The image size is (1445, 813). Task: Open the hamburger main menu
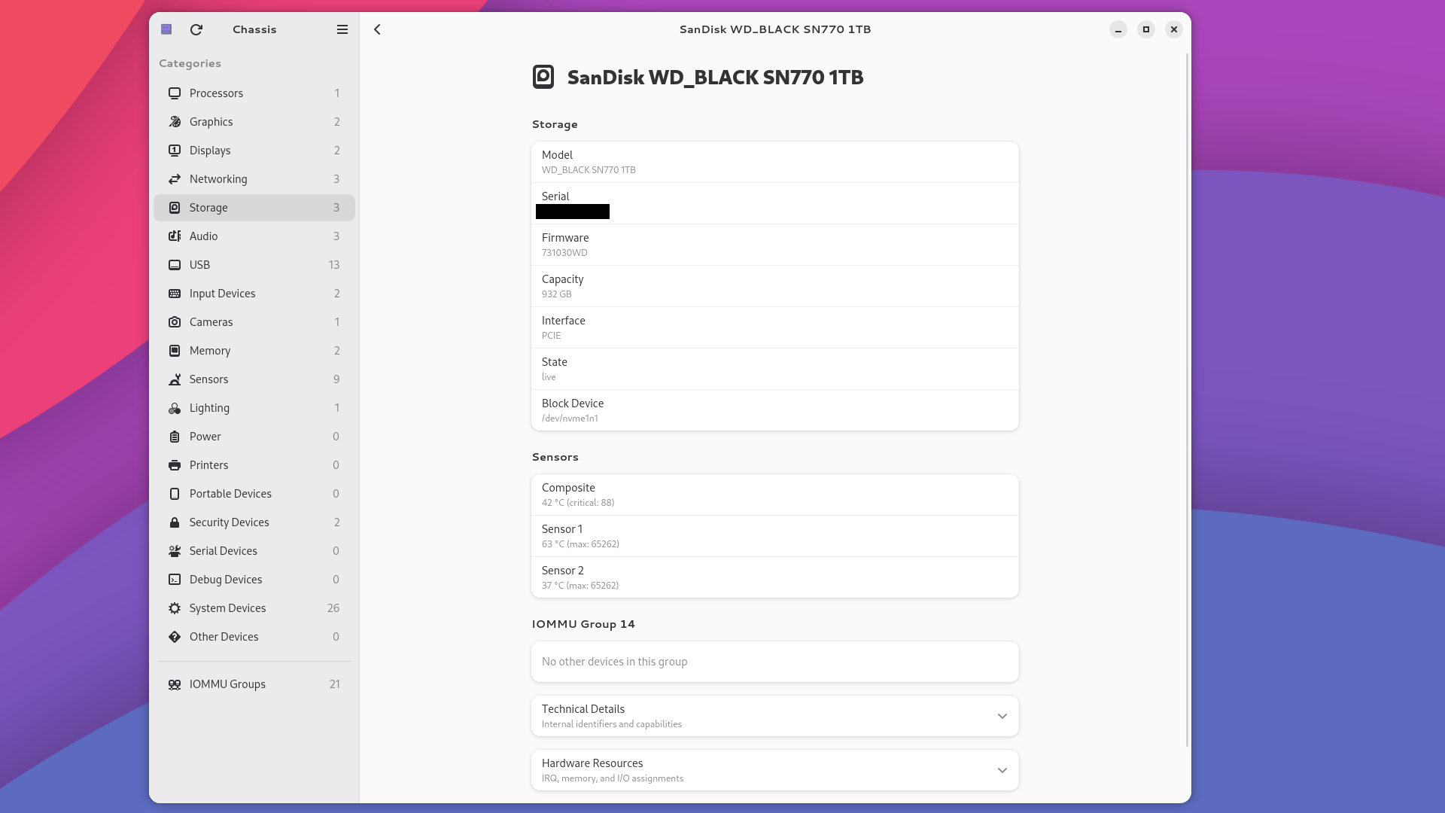pyautogui.click(x=342, y=29)
